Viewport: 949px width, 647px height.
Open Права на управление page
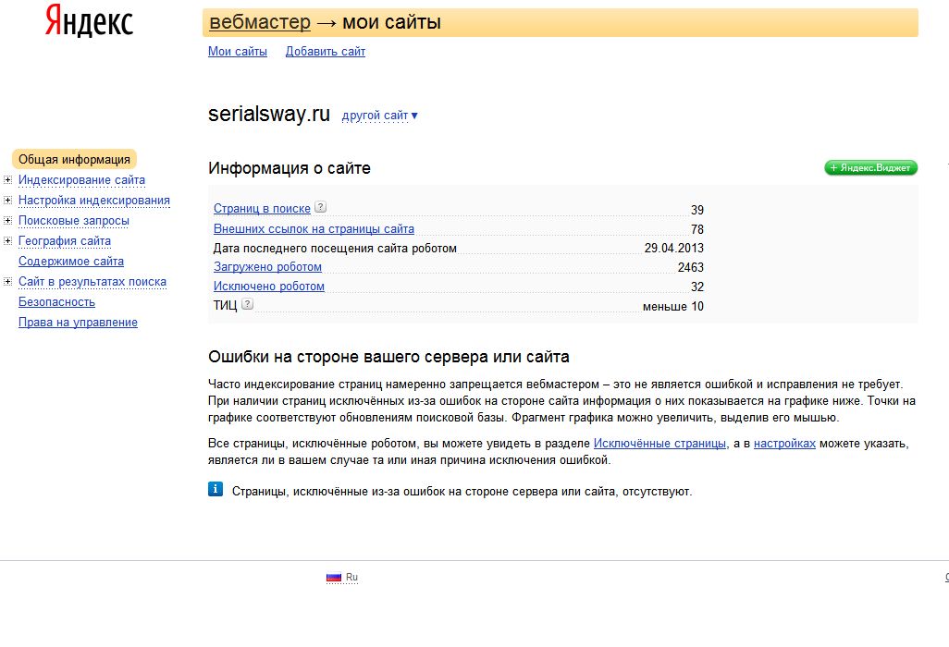click(78, 323)
